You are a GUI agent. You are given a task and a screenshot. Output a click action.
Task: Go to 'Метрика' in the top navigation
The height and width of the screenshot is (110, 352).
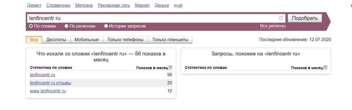coord(84,5)
